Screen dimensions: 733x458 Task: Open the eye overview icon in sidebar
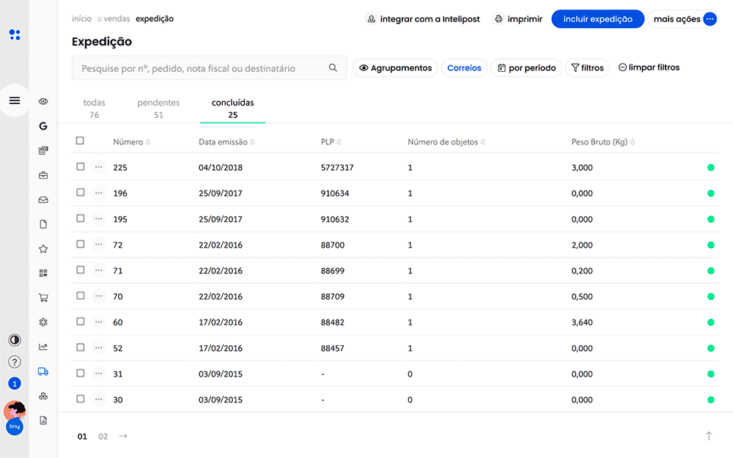(x=43, y=101)
